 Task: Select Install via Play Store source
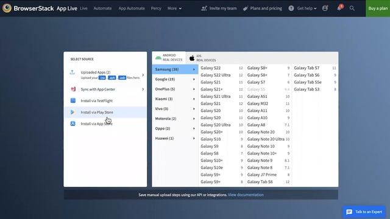point(105,112)
